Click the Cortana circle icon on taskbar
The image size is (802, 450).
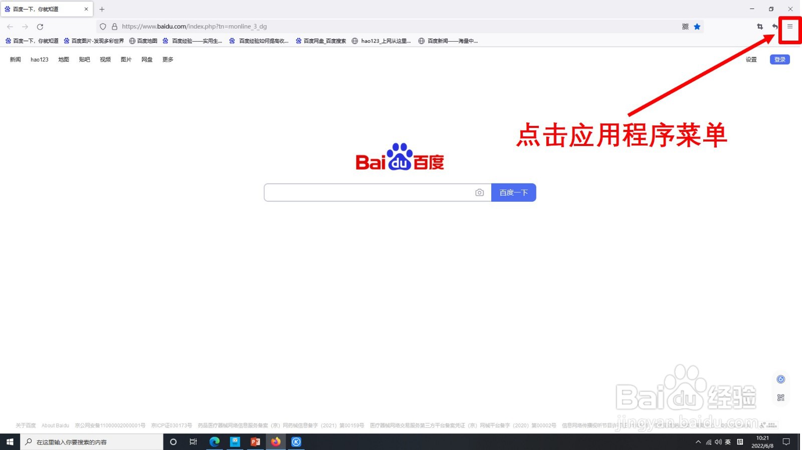(173, 442)
